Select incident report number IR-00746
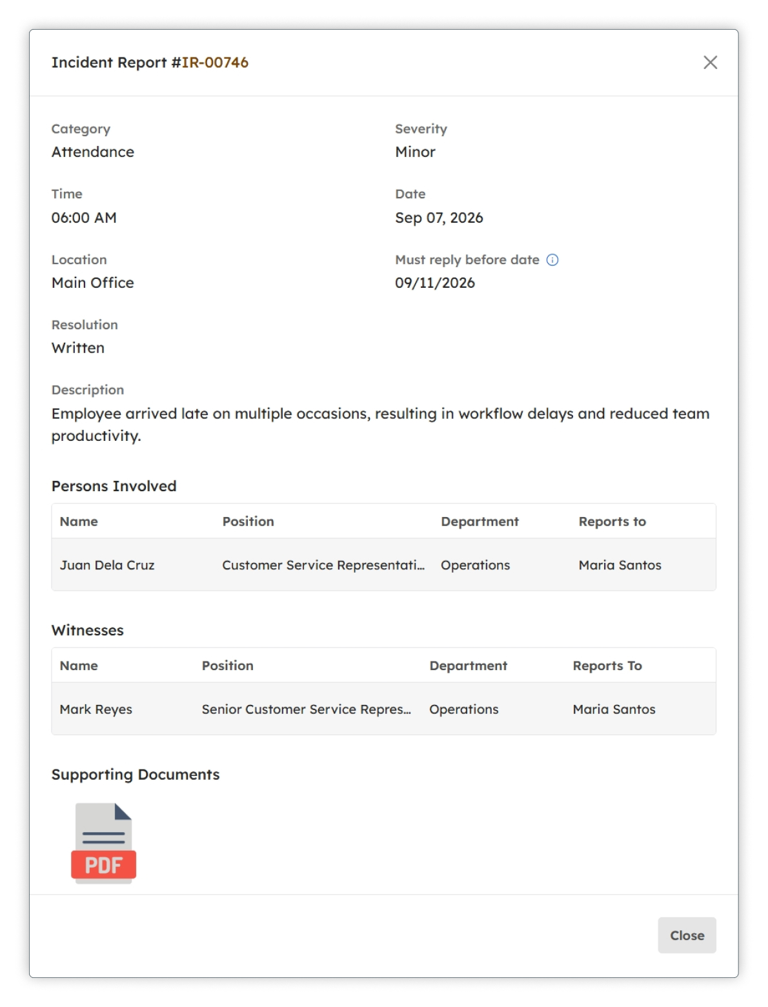 pos(215,62)
